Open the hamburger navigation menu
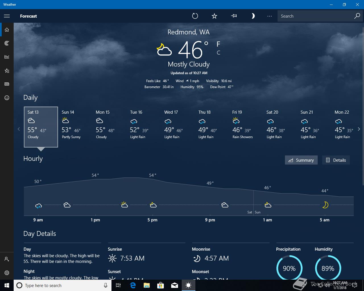This screenshot has height=291, width=364. (x=7, y=16)
